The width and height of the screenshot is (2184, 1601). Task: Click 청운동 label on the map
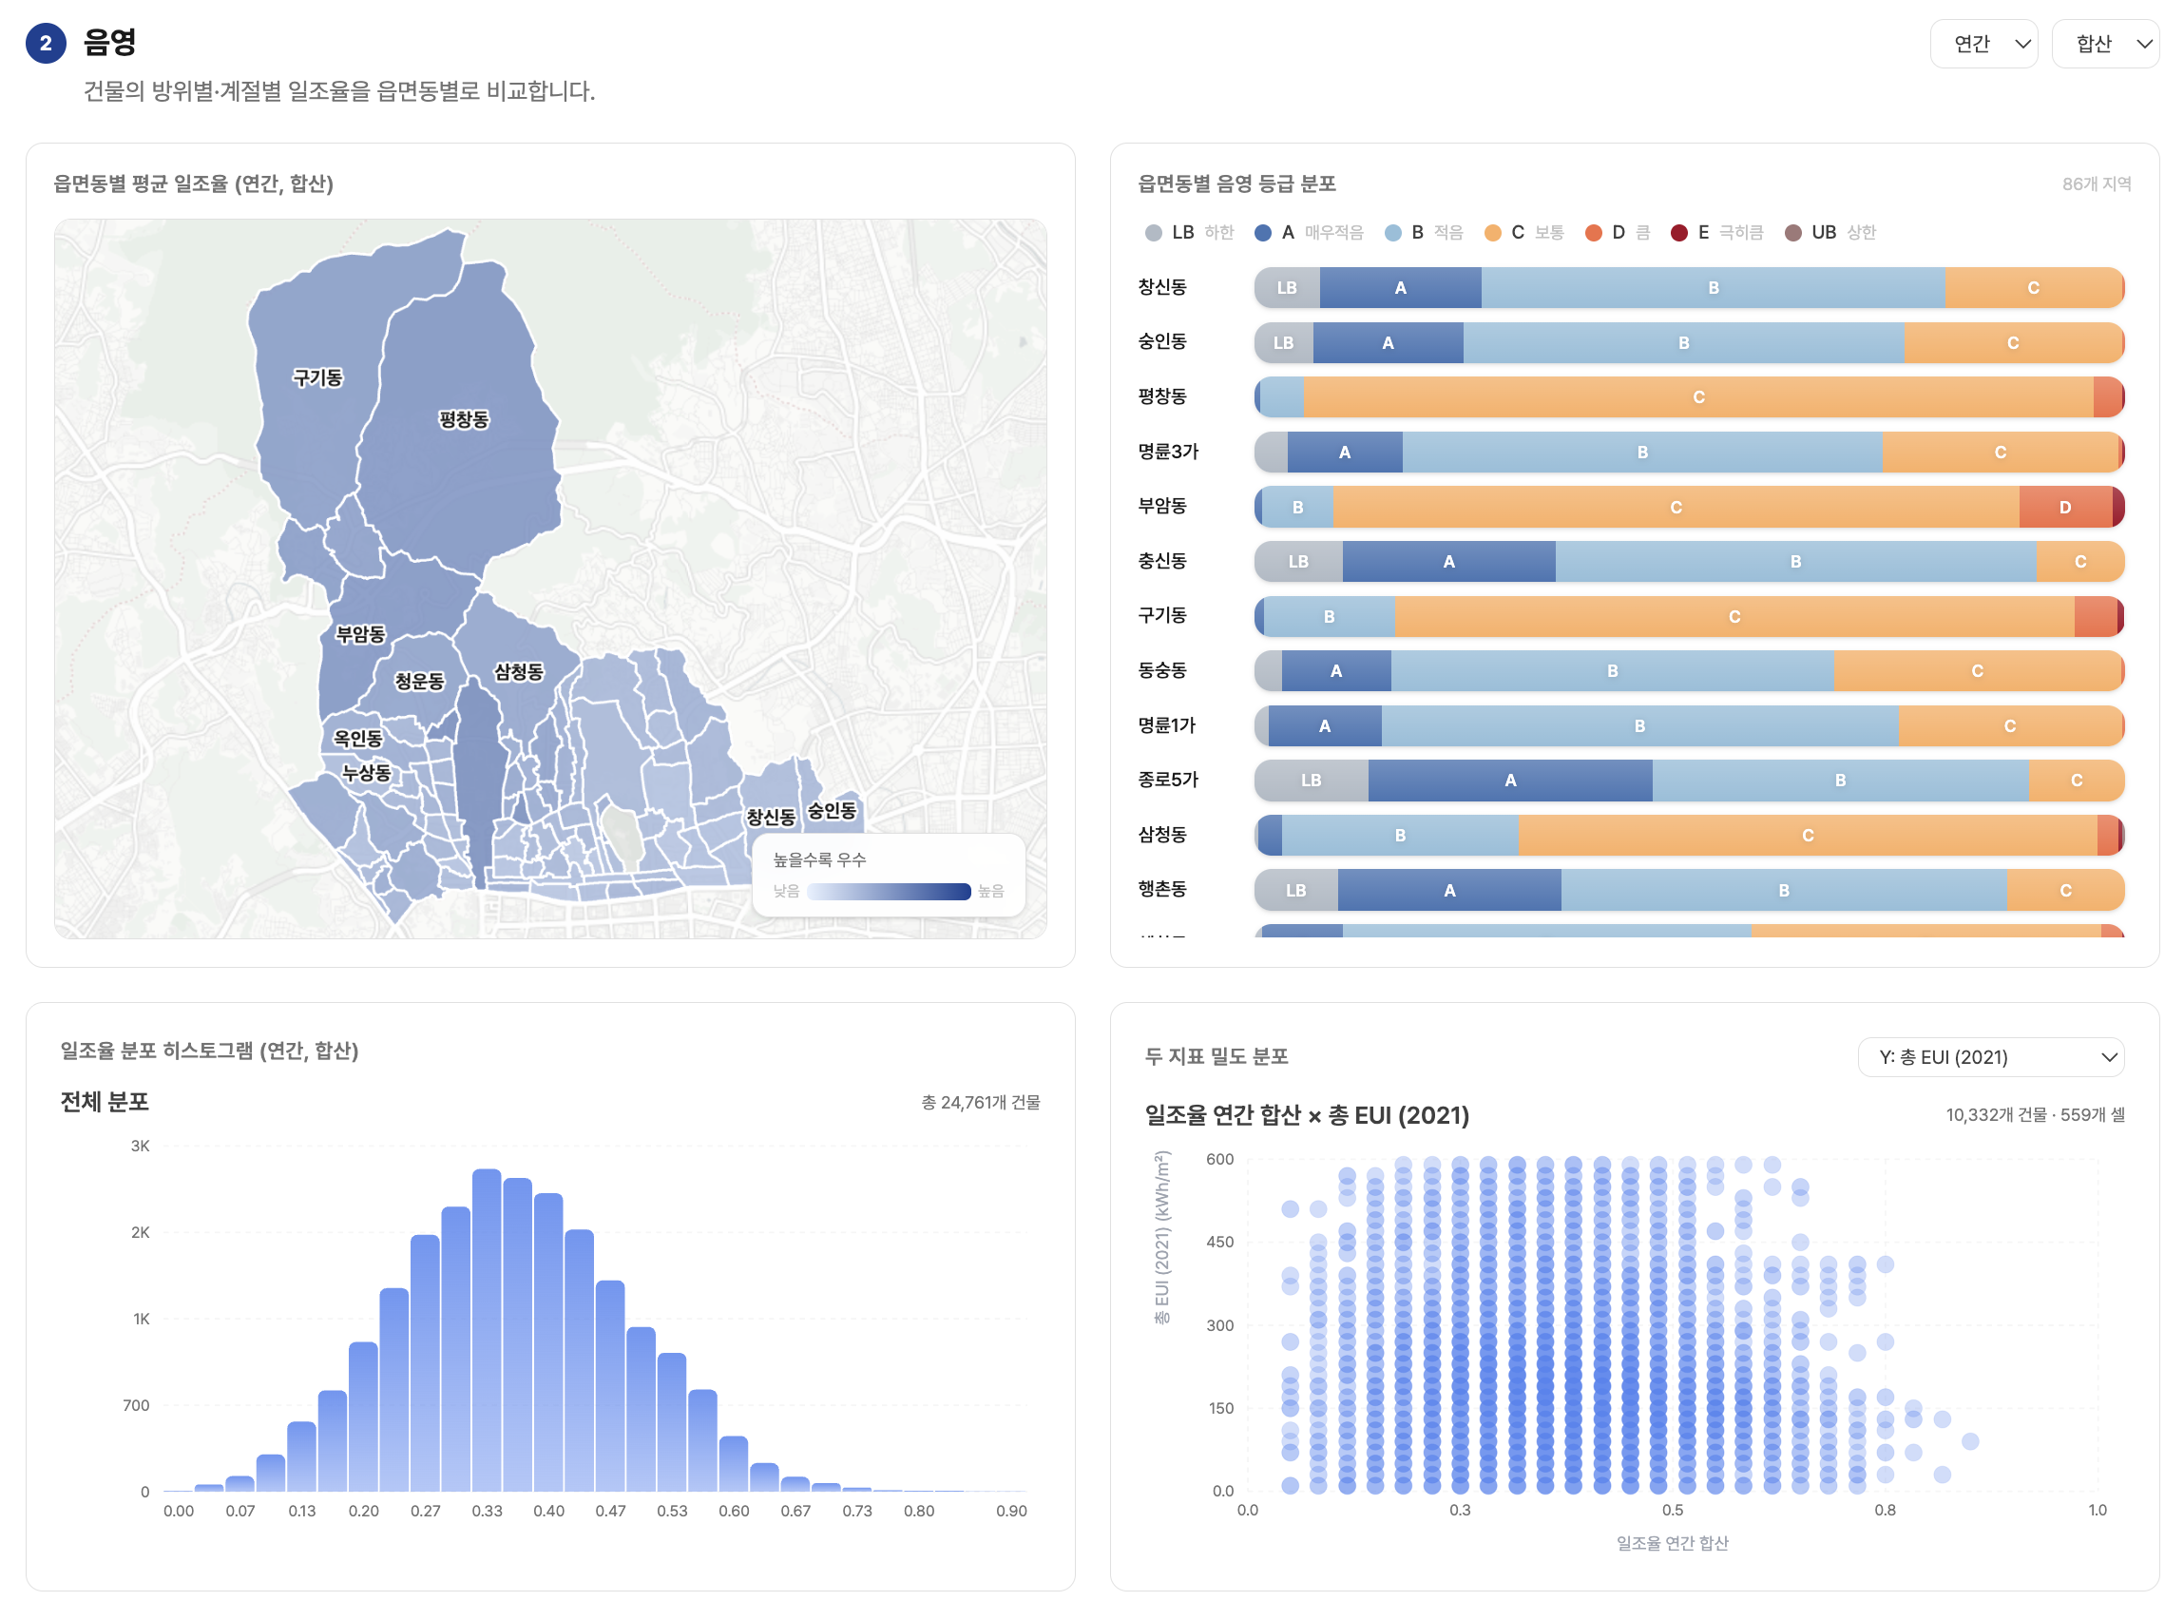pyautogui.click(x=419, y=682)
